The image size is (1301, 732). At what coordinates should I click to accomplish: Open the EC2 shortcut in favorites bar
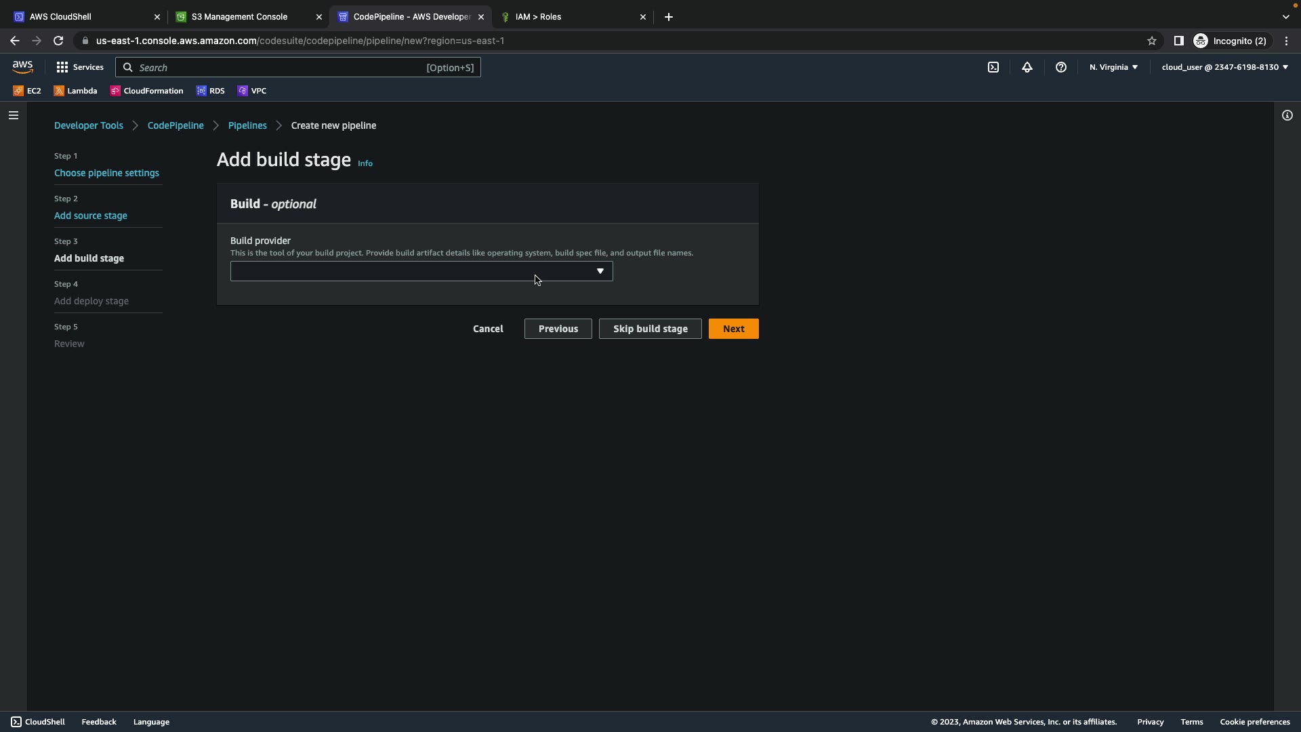point(27,91)
